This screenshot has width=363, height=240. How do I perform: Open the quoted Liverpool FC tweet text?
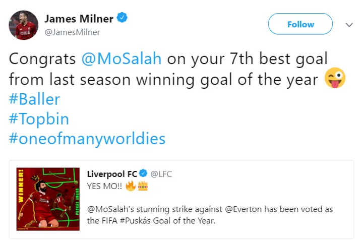[210, 215]
